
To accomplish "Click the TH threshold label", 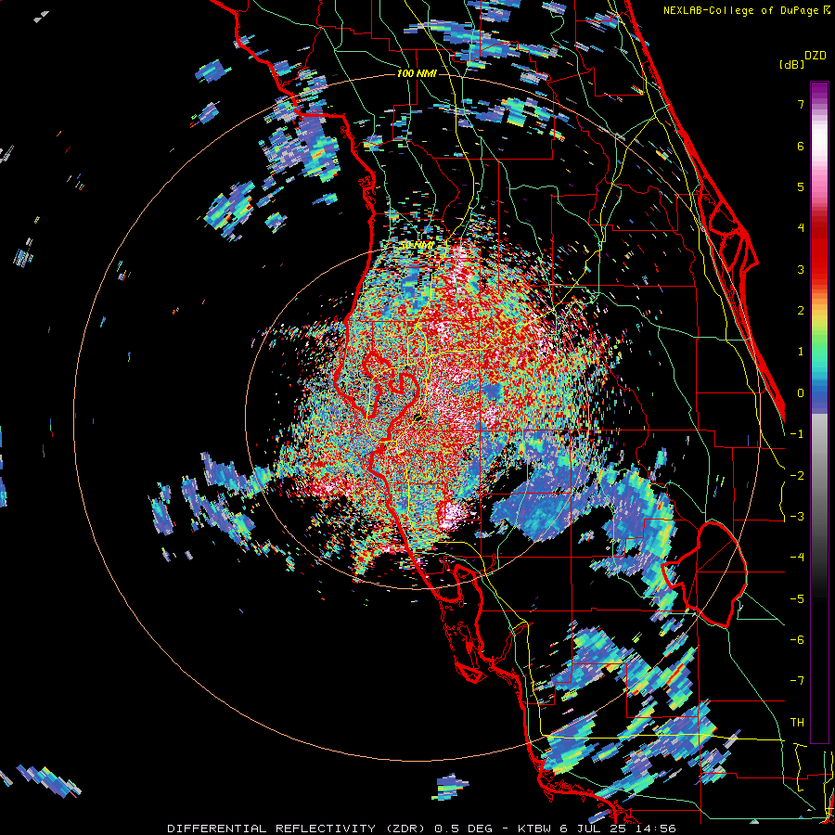I will click(797, 723).
